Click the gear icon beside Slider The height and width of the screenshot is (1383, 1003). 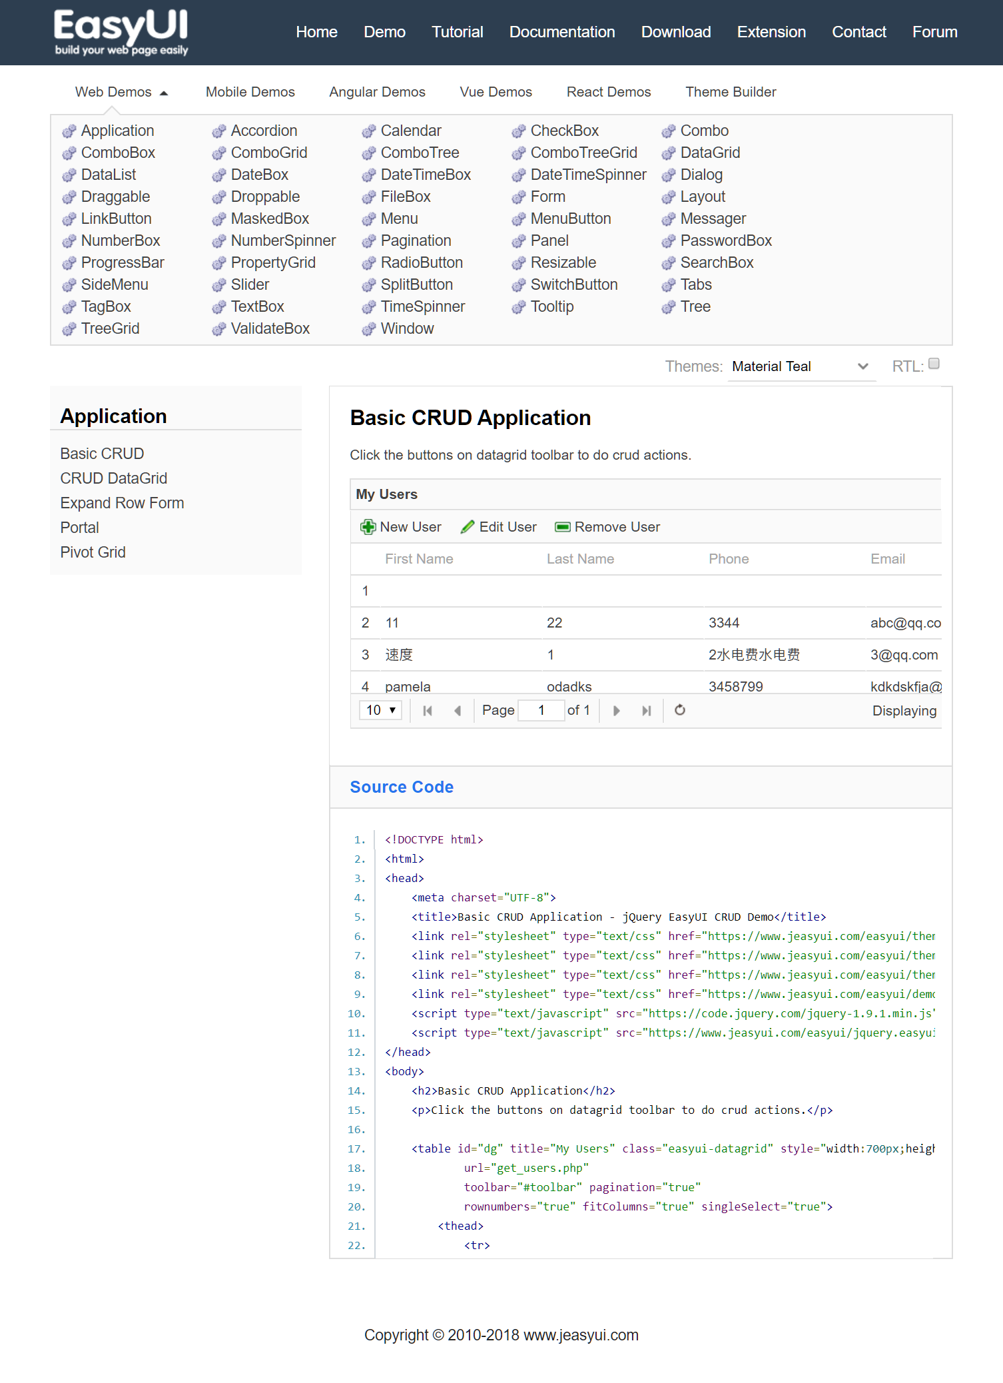pyautogui.click(x=219, y=285)
